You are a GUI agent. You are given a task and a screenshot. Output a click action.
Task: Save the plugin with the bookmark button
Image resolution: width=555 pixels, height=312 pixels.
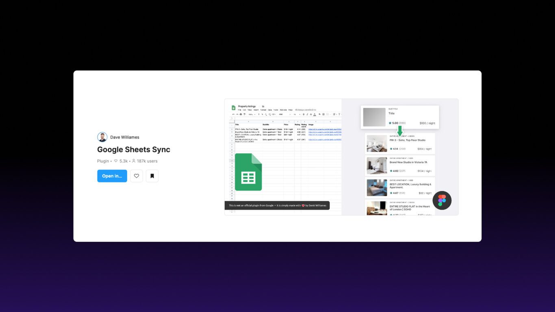(x=152, y=176)
